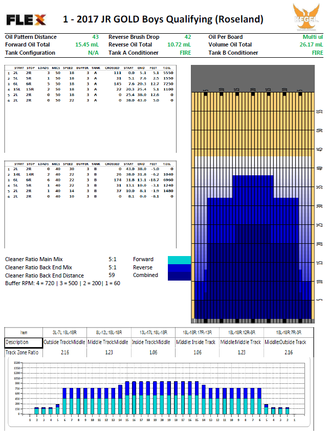
Task: Click the dark Combined legend swatch
Action: click(179, 275)
